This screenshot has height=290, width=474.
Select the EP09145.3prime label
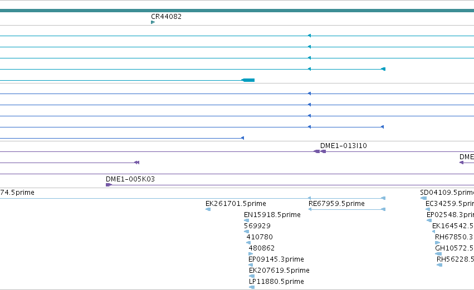[276, 259]
